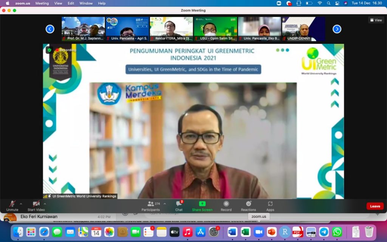
Task: Open FaceTime from the Dock
Action: click(135, 232)
